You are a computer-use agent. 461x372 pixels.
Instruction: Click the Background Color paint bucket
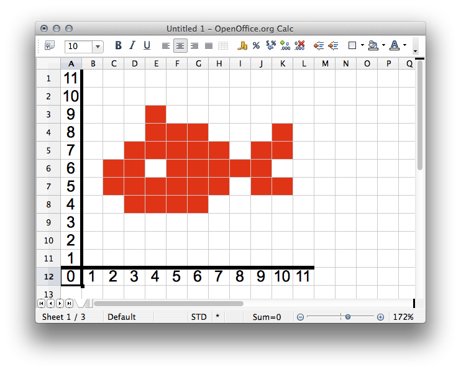(373, 45)
